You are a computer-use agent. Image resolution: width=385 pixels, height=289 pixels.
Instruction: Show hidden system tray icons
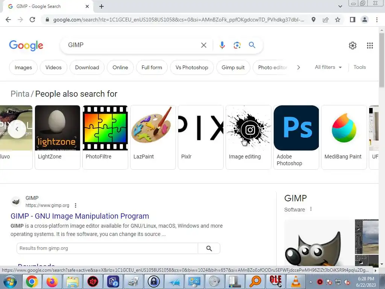tap(311, 282)
